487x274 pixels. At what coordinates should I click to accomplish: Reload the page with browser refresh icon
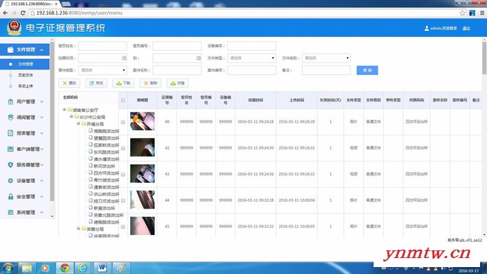(23, 13)
